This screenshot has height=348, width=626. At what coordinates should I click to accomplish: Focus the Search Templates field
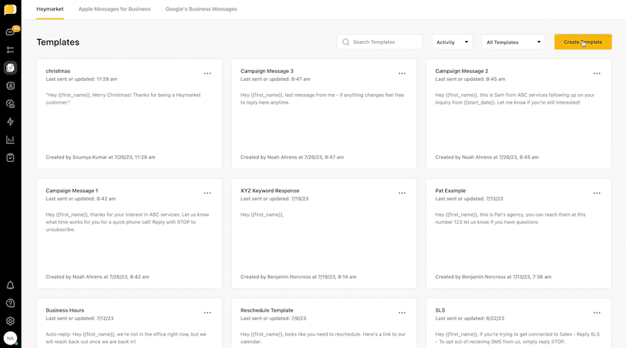(380, 42)
